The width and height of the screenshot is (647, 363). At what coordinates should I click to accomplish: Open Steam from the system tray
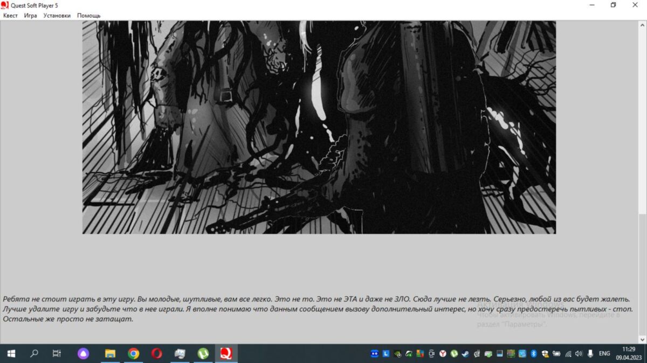[465, 354]
